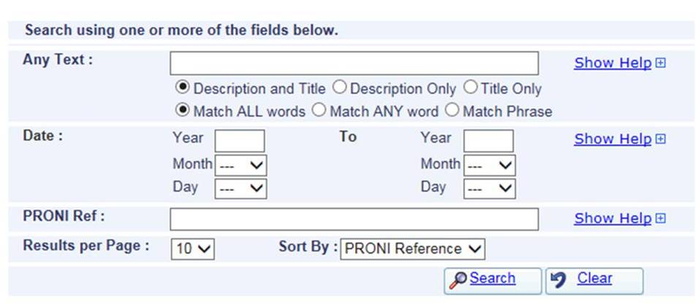Viewport: 696px width, 307px height.
Task: Open Results per Page dropdown
Action: [x=193, y=249]
